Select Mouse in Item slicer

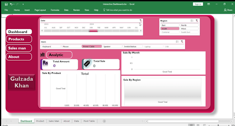(71, 46)
